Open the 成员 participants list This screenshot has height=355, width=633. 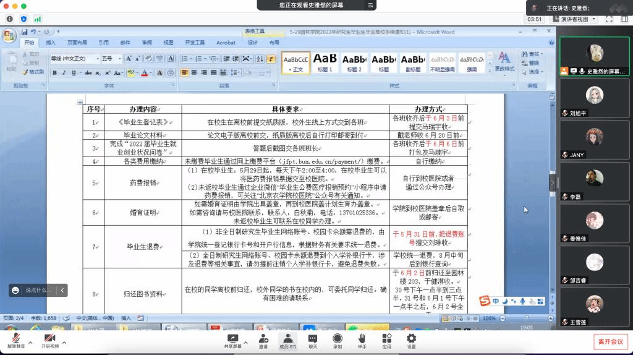click(287, 338)
